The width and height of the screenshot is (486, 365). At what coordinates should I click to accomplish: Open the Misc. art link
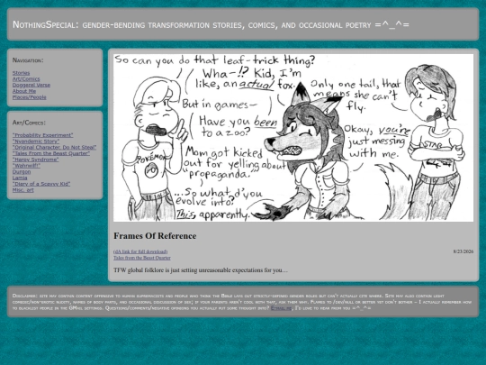click(x=22, y=190)
